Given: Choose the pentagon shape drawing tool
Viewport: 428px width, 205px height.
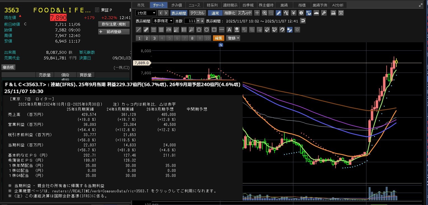Looking at the screenshot, I should [199, 30].
